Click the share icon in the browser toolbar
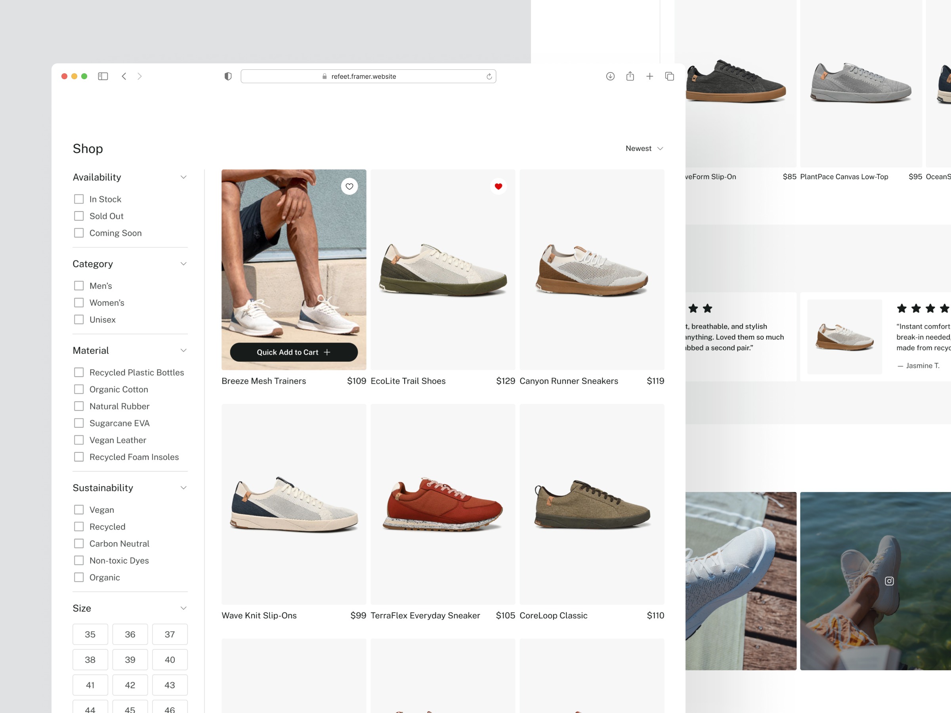 click(630, 76)
